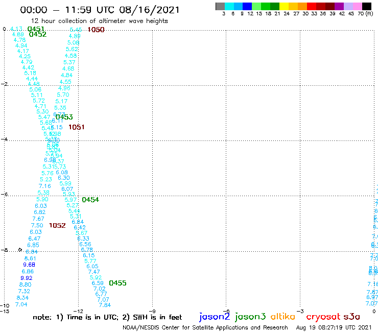Click the purple 42 ft legend swatch

339,6
